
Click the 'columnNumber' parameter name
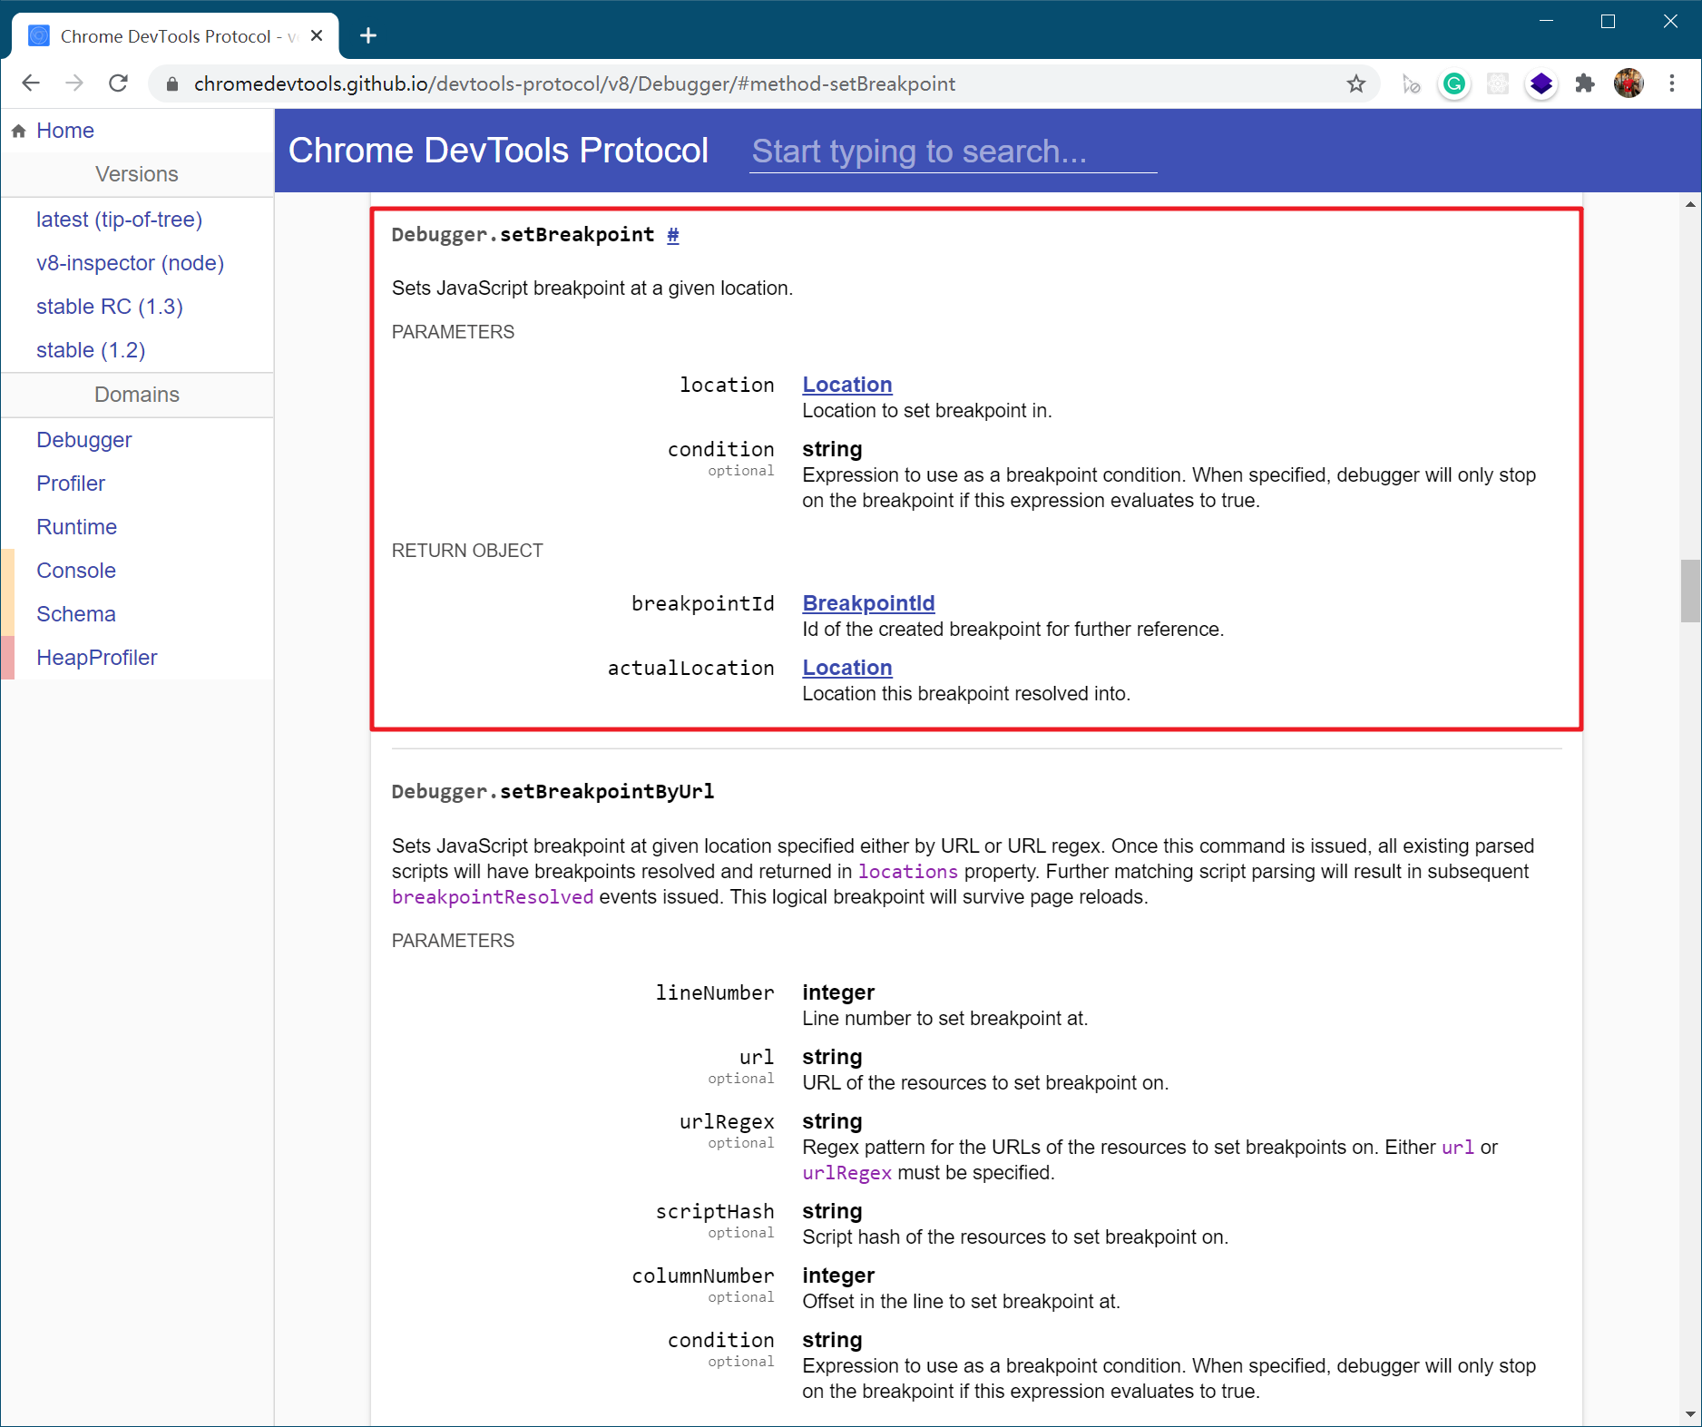pyautogui.click(x=703, y=1276)
